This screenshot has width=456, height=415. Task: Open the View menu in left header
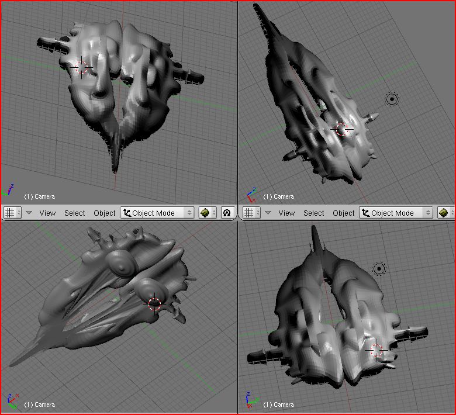coord(47,213)
